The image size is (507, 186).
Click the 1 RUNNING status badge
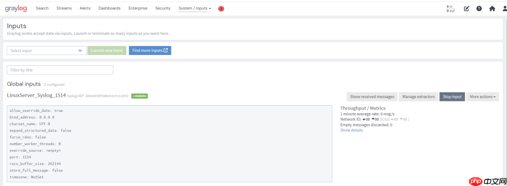(139, 96)
